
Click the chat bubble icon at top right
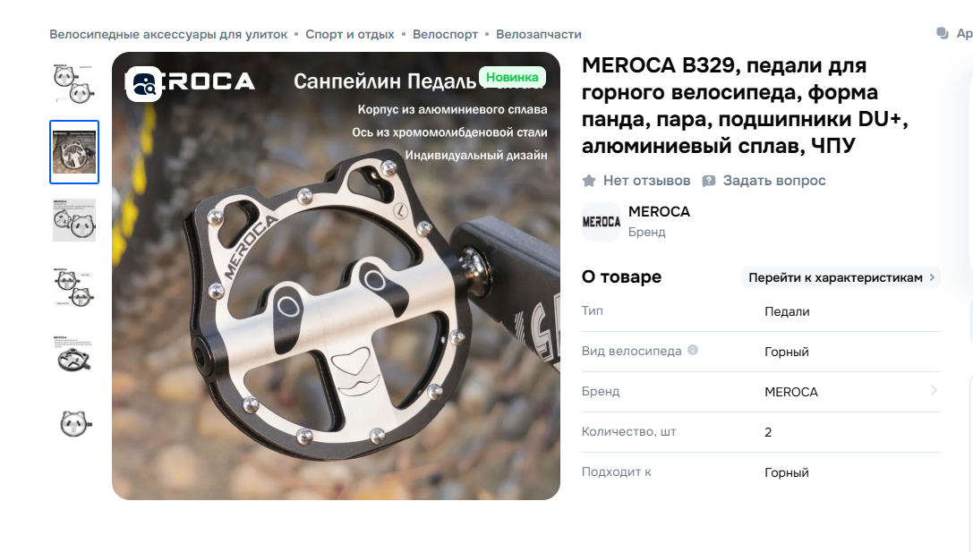coord(943,33)
